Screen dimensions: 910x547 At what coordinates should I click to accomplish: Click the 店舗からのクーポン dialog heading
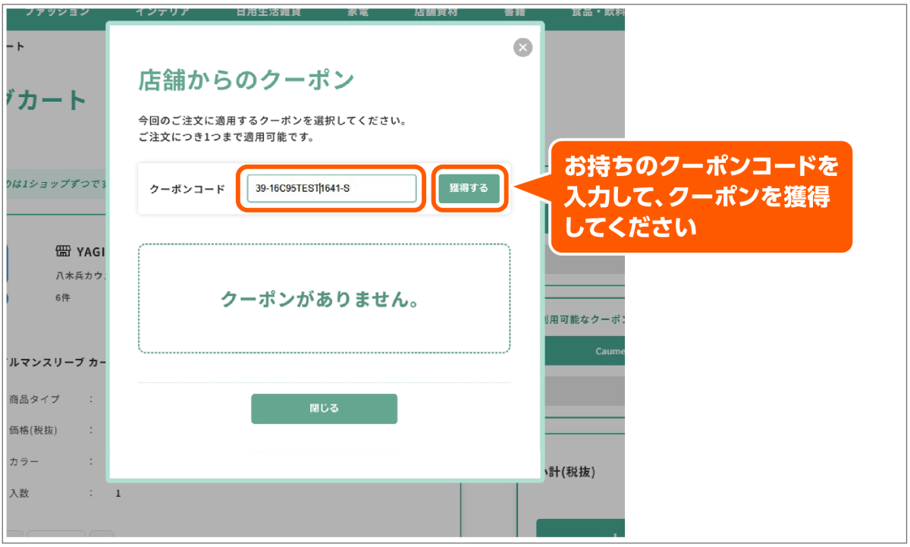click(x=246, y=80)
